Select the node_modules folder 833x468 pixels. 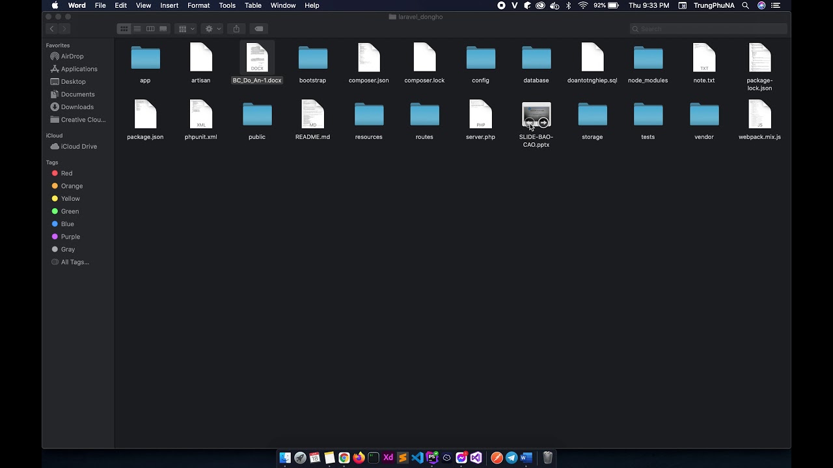pos(648,59)
